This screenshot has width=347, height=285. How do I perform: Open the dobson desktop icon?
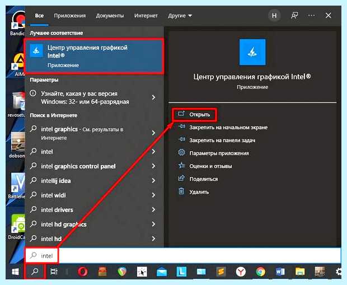click(x=17, y=145)
